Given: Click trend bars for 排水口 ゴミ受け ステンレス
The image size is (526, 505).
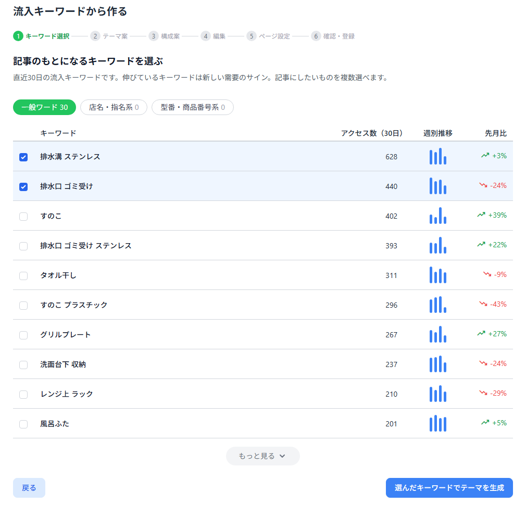Looking at the screenshot, I should pyautogui.click(x=438, y=245).
